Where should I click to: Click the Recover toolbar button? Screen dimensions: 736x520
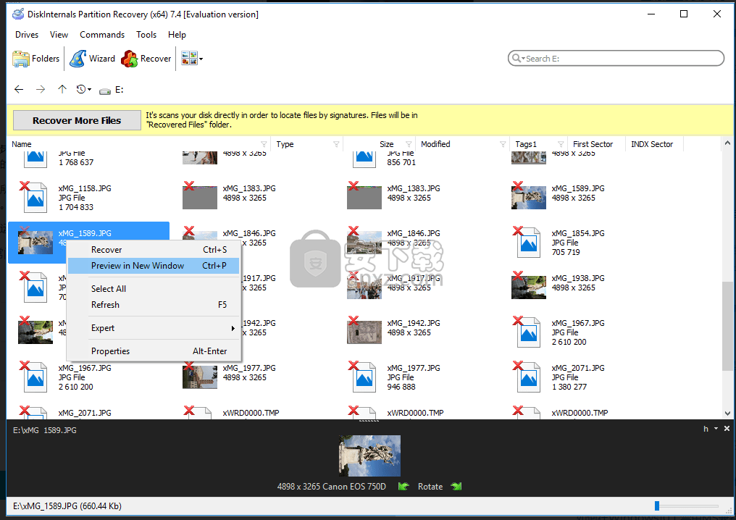[146, 59]
